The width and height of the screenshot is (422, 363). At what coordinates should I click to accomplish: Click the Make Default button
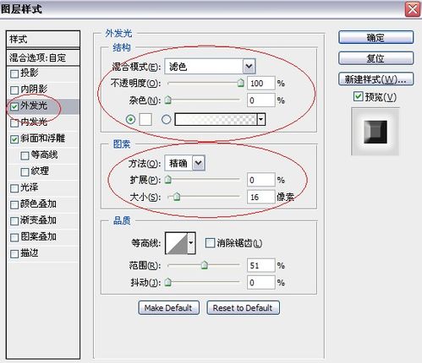tap(168, 308)
